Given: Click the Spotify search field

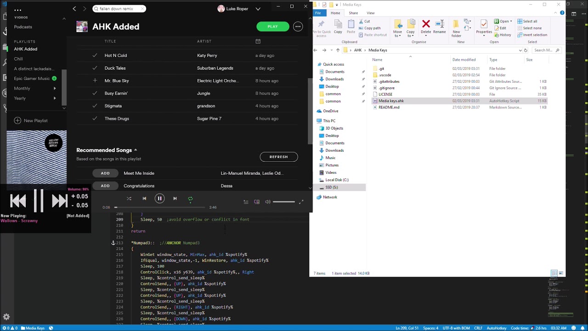Looking at the screenshot, I should point(119,9).
